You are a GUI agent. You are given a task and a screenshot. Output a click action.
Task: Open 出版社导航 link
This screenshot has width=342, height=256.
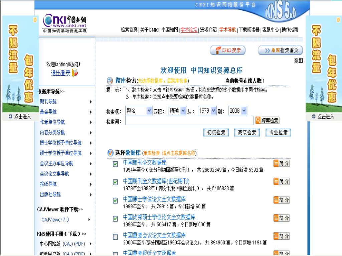(x=50, y=194)
